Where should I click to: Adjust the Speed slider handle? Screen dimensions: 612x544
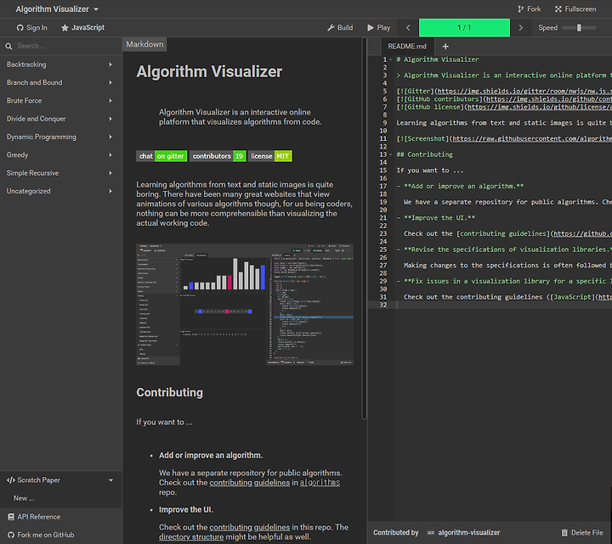(579, 28)
